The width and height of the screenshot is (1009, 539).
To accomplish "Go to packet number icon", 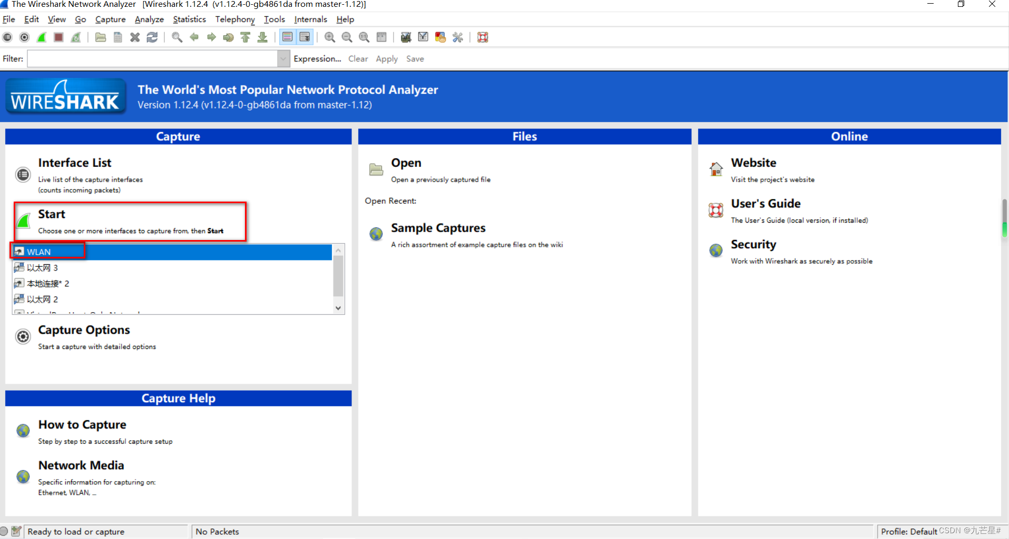I will pyautogui.click(x=228, y=37).
